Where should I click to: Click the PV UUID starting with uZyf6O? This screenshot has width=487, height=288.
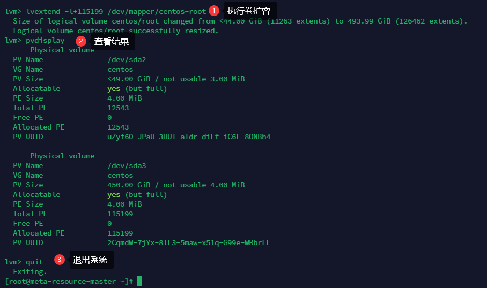pyautogui.click(x=189, y=137)
